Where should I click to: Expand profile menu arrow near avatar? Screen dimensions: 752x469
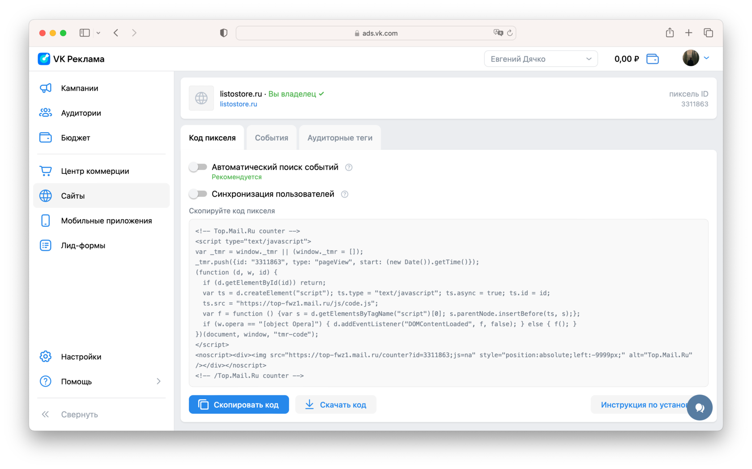pos(706,58)
